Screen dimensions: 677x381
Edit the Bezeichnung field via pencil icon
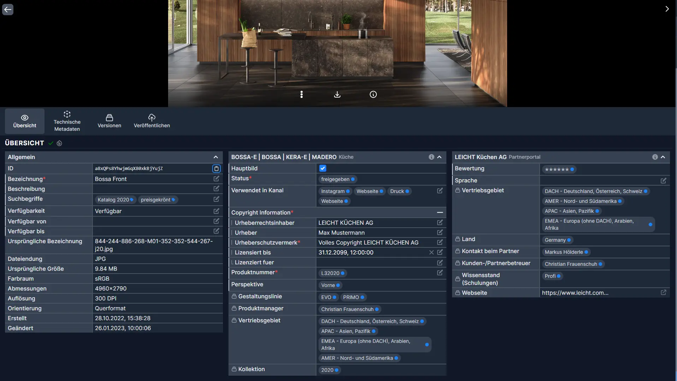point(216,179)
